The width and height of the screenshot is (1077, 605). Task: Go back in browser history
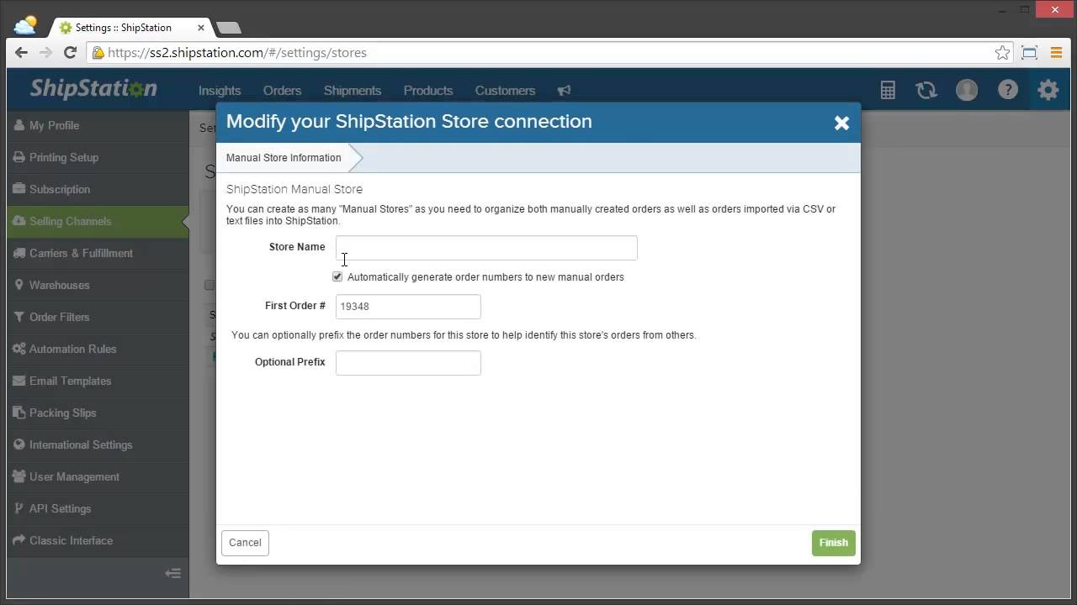[x=22, y=52]
